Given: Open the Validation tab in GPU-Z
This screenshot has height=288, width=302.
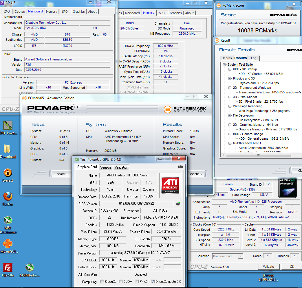Looking at the screenshot, I should click(121, 167).
